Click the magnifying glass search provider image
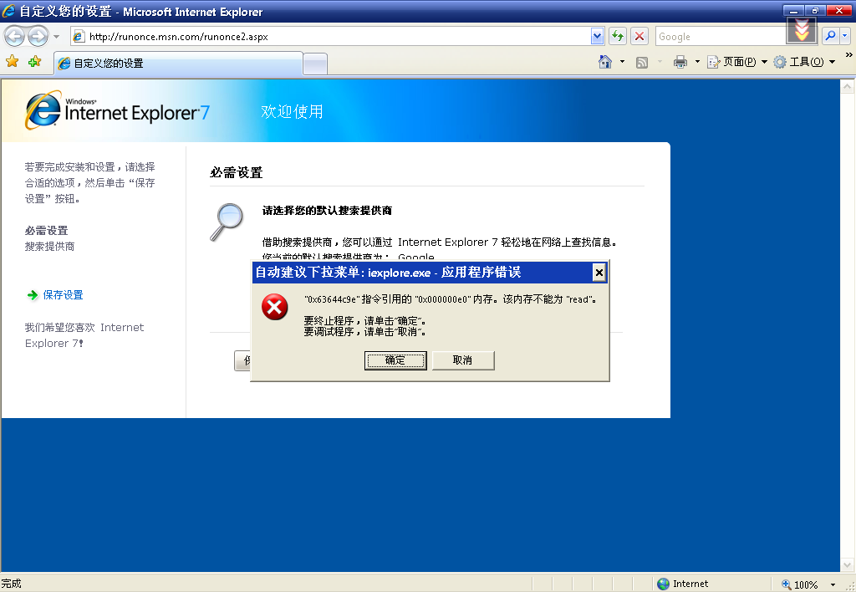856x592 pixels. tap(227, 222)
